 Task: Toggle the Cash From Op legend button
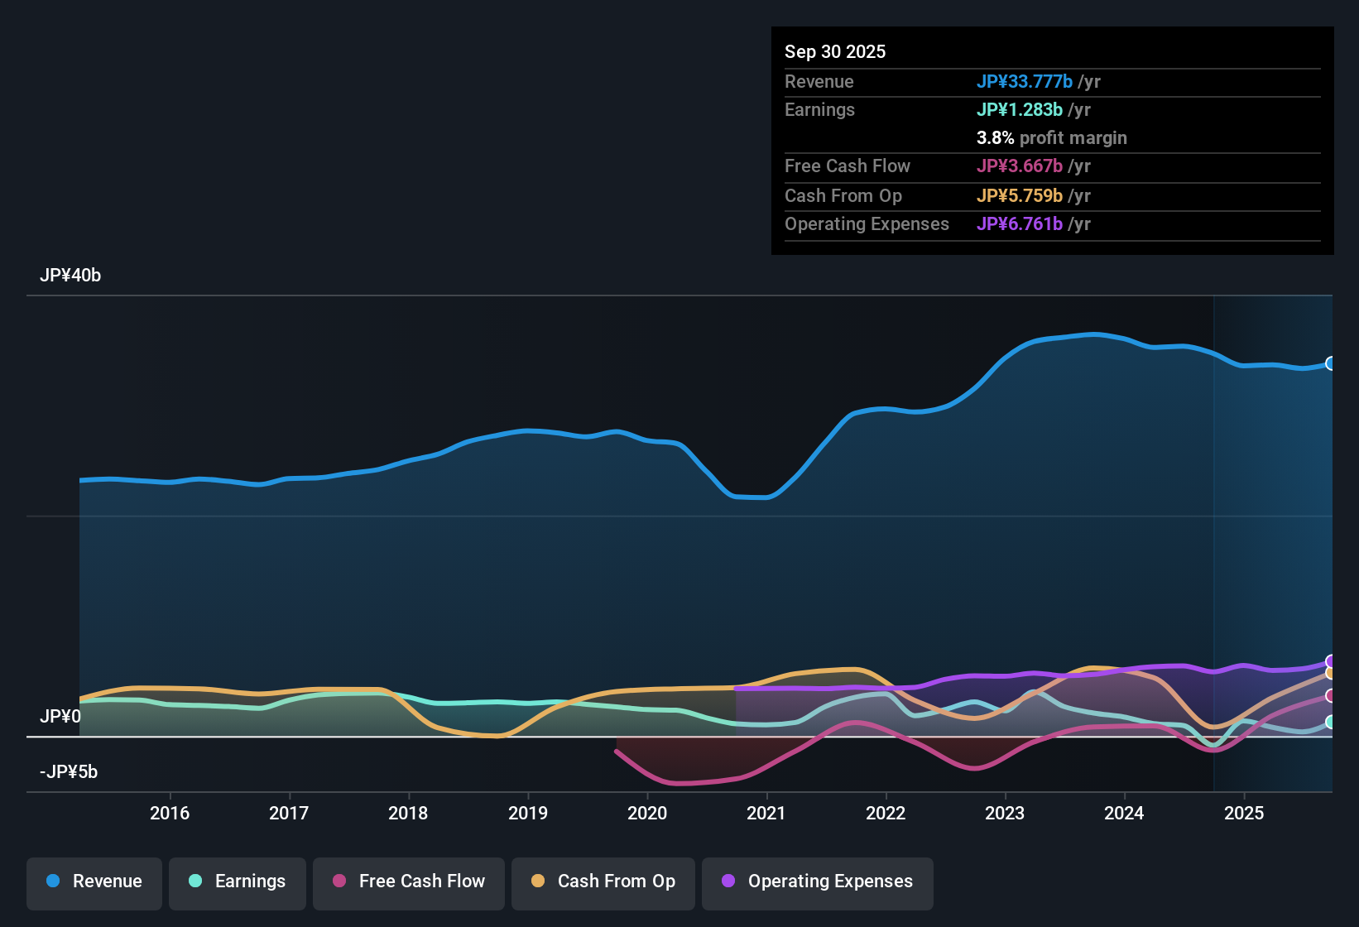[x=603, y=884]
